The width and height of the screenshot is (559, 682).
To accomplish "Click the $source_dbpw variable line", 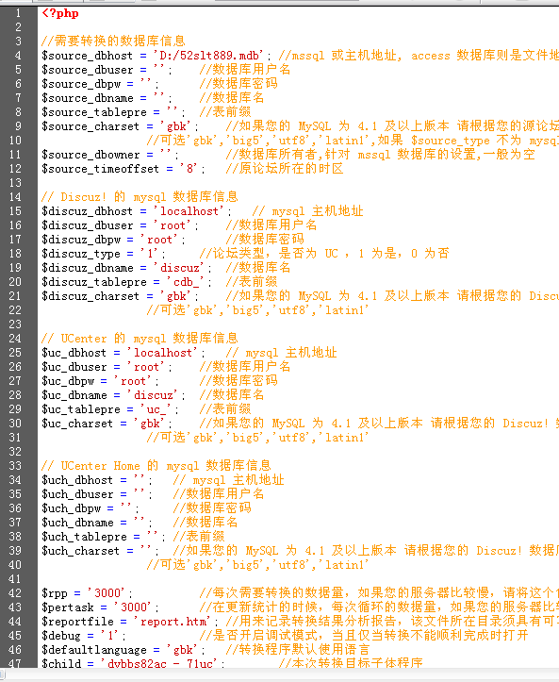I will pos(81,84).
